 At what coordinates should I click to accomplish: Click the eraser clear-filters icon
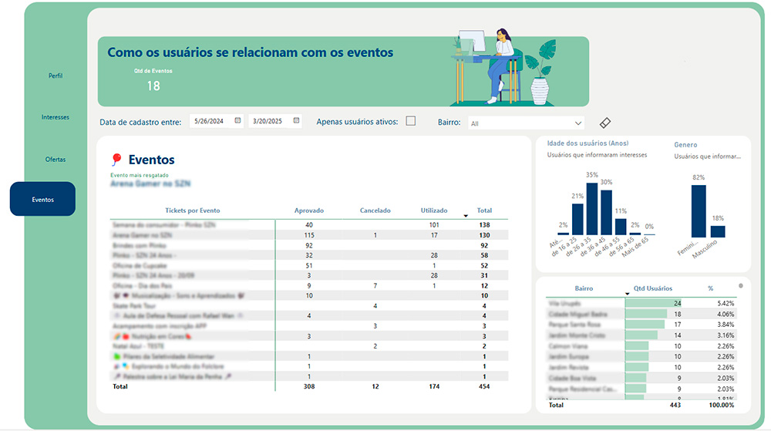(x=604, y=123)
